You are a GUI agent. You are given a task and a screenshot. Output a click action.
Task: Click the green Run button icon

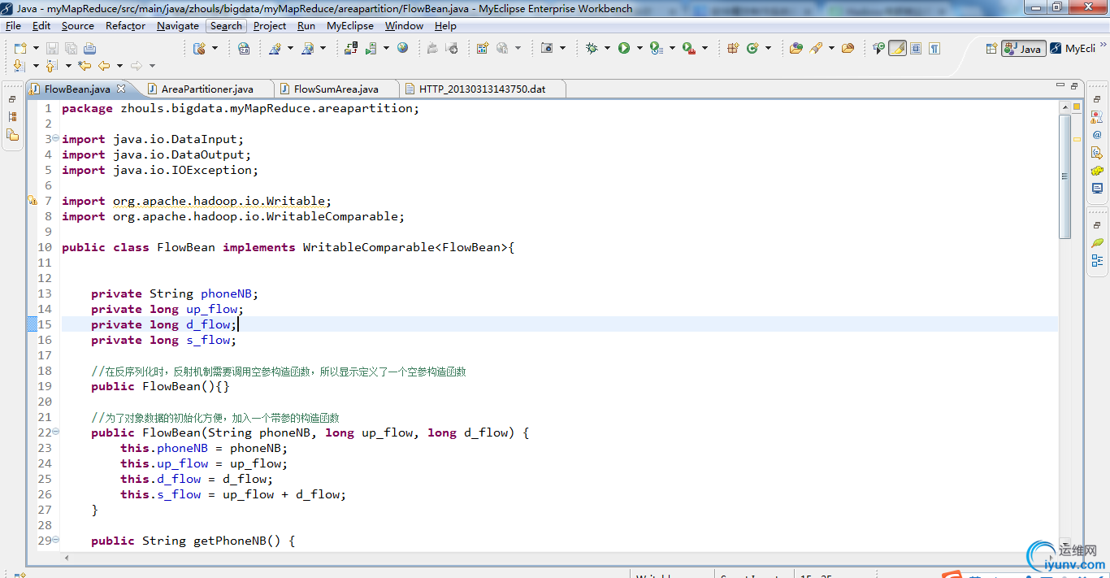click(x=624, y=49)
